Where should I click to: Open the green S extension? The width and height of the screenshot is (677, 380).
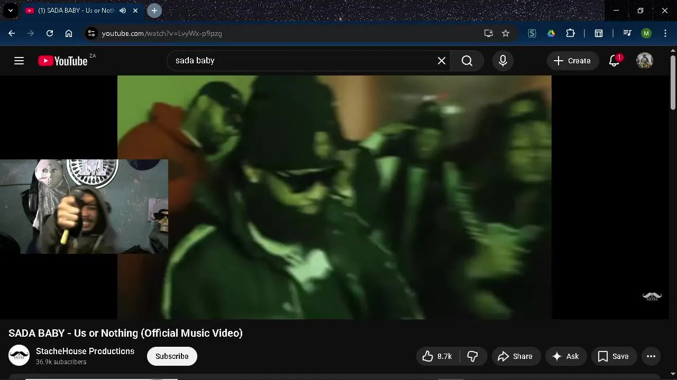pos(532,33)
